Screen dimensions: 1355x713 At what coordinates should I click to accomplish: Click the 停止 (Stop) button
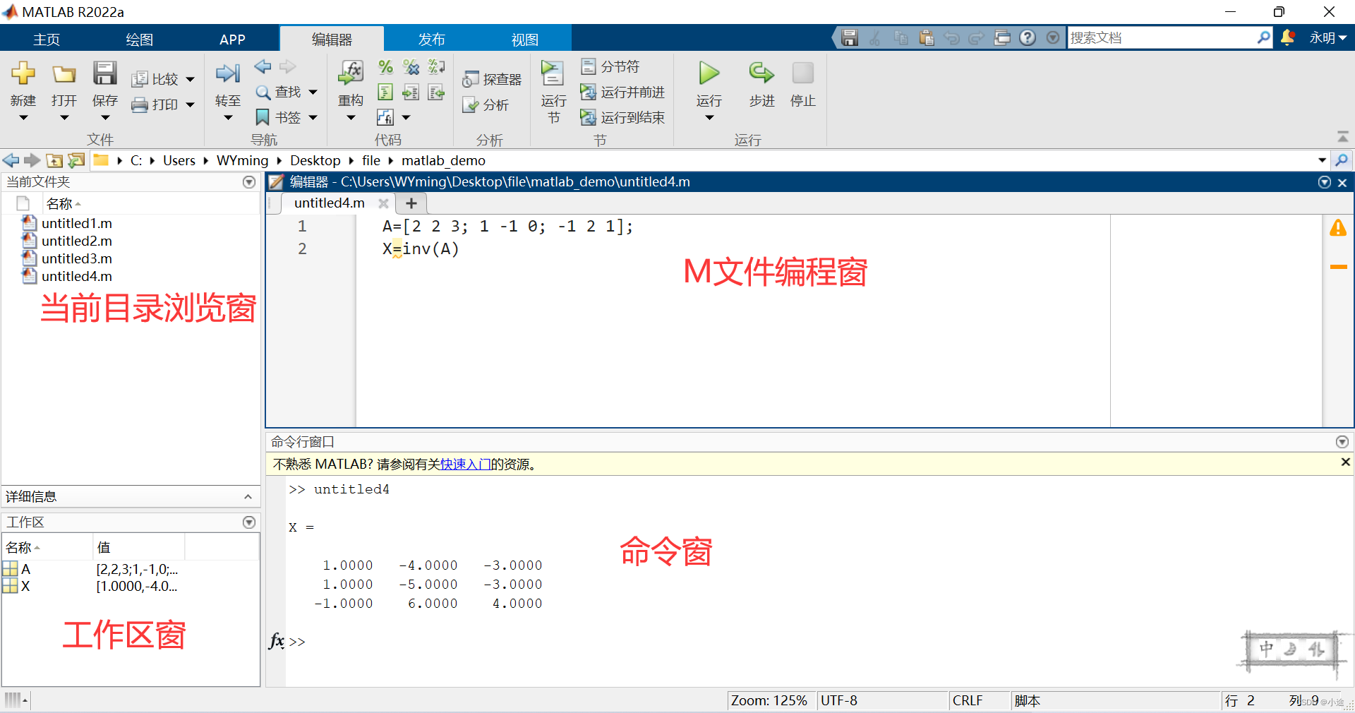coord(802,73)
